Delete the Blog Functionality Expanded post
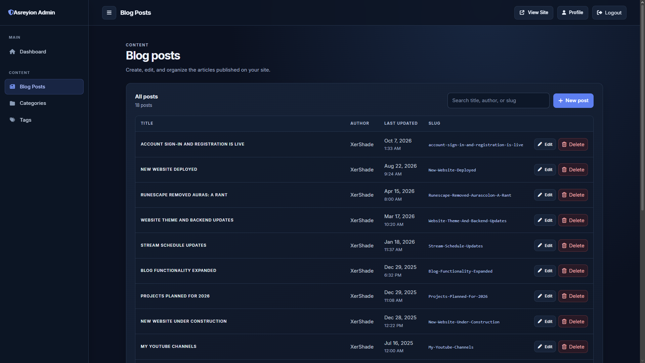Image resolution: width=645 pixels, height=363 pixels. (573, 271)
